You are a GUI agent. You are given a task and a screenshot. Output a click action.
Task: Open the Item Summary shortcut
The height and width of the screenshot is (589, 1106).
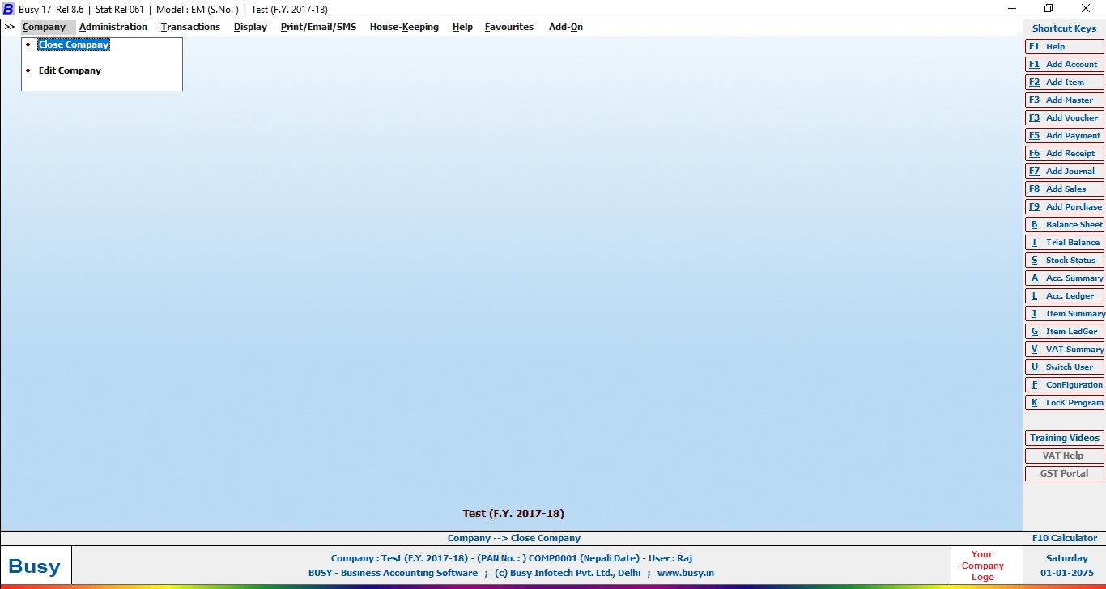(x=1064, y=313)
